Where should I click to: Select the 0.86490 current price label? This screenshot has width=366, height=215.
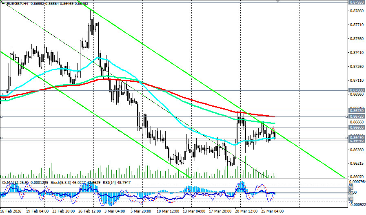357,138
